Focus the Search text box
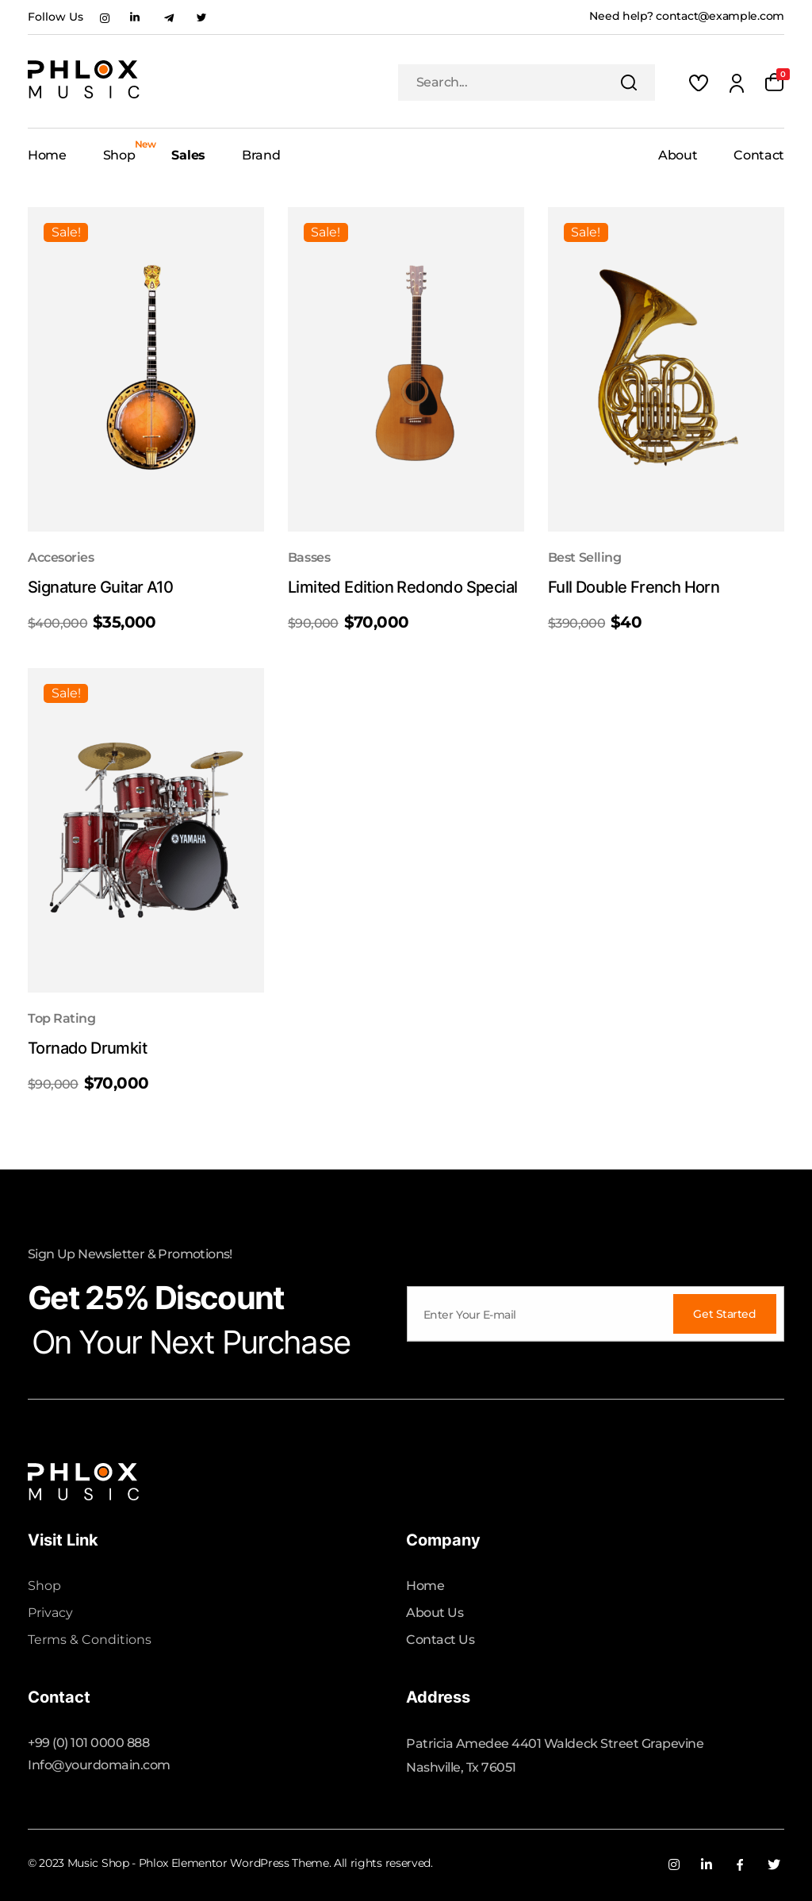Viewport: 812px width, 1901px height. [x=507, y=83]
